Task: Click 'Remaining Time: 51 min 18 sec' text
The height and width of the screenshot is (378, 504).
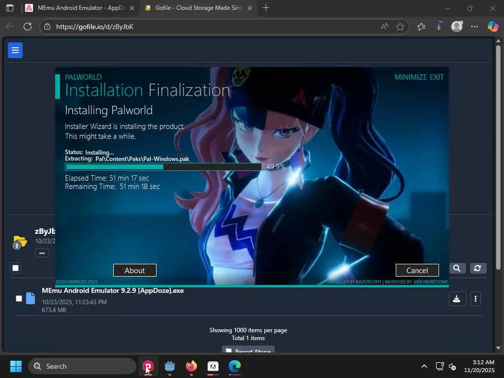Action: click(x=113, y=187)
